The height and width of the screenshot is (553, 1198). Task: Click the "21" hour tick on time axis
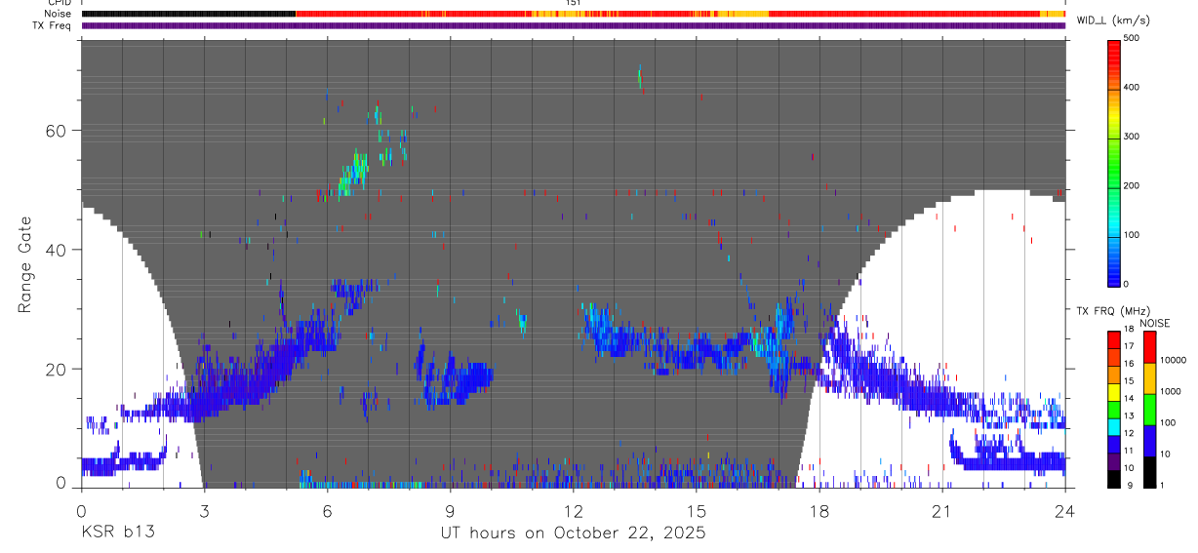(942, 509)
